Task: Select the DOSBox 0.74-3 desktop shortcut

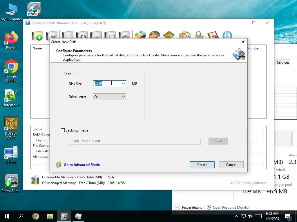Action: [x=11, y=128]
